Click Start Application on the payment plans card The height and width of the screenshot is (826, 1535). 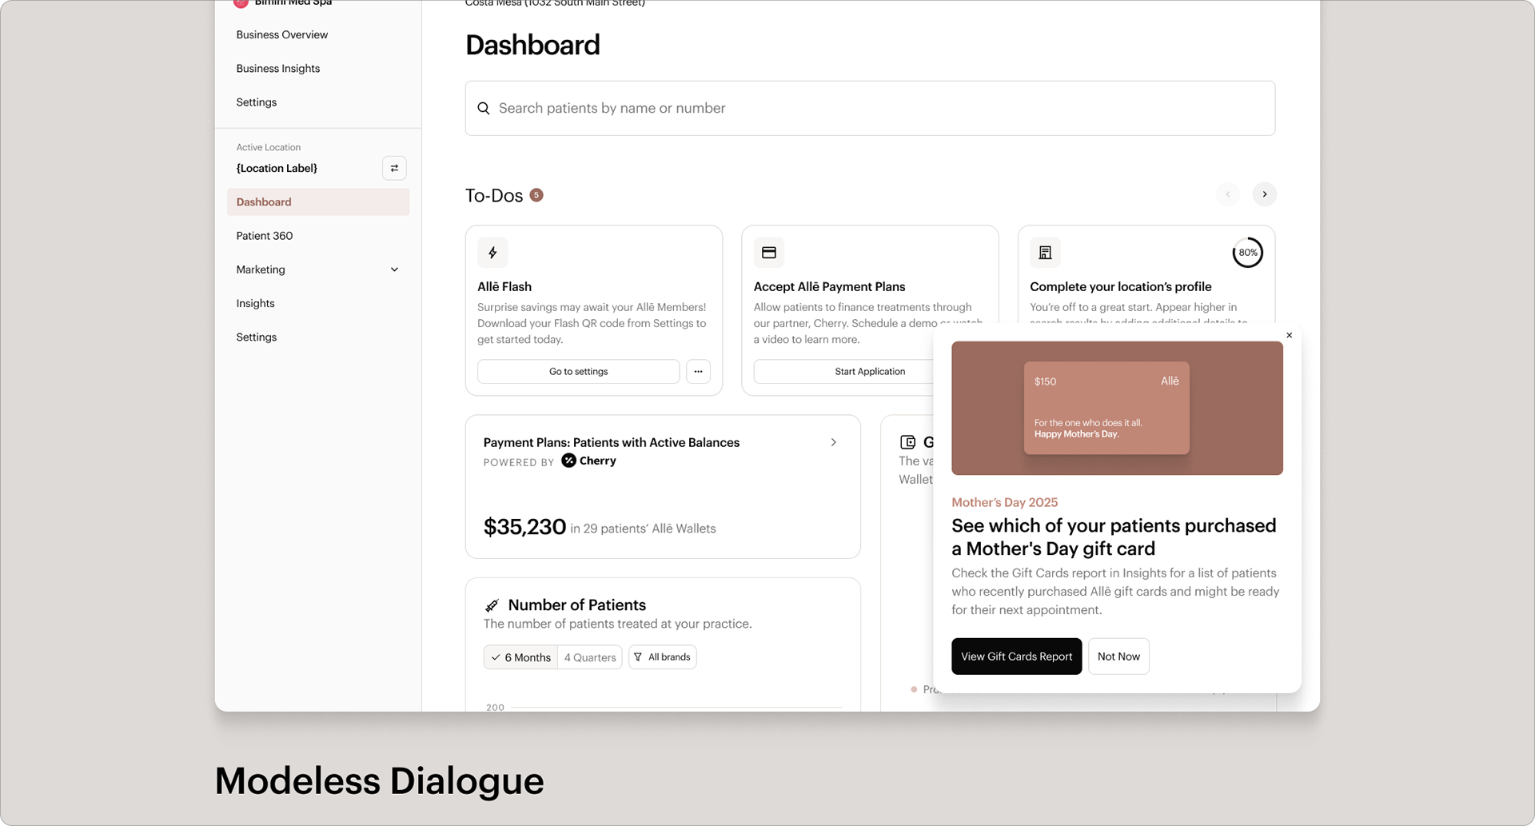pos(869,371)
